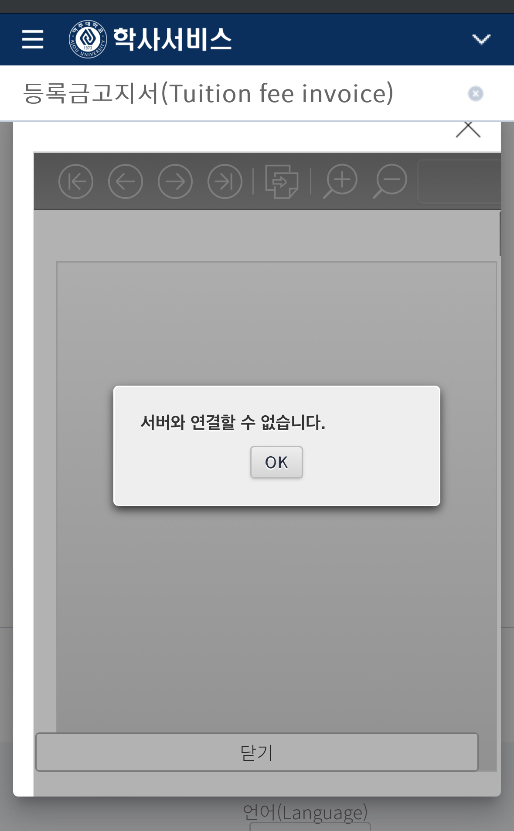Expand the header chevron dropdown

click(481, 39)
